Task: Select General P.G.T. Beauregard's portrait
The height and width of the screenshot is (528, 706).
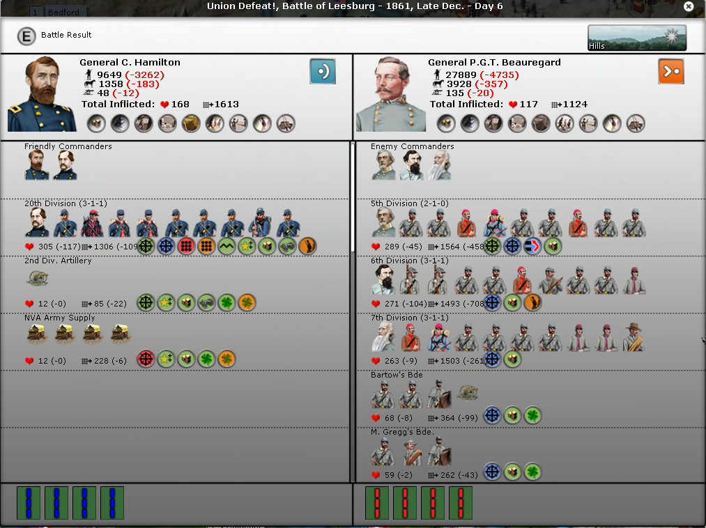Action: click(390, 94)
